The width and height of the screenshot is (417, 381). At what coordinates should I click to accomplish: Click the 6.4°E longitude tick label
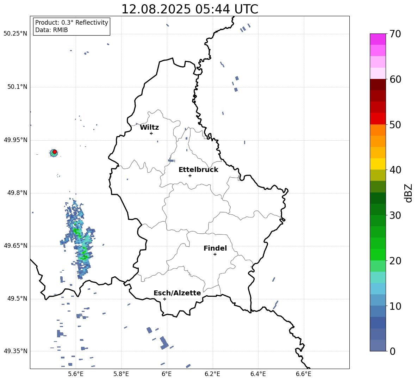pyautogui.click(x=258, y=374)
